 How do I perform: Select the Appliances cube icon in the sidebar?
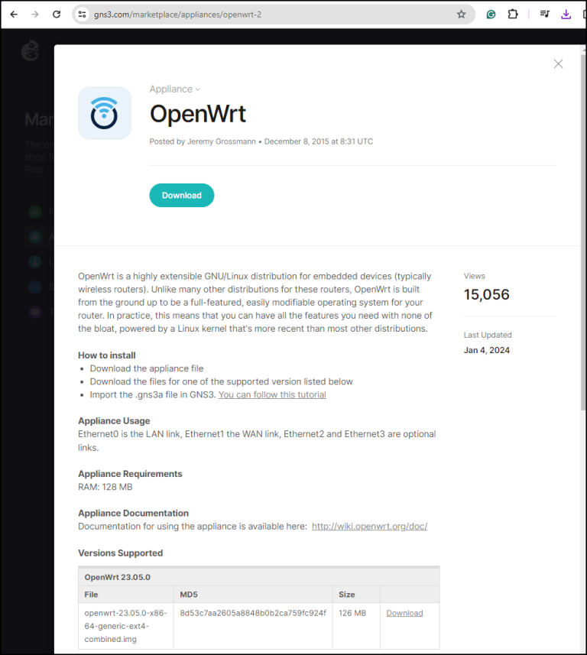35,237
